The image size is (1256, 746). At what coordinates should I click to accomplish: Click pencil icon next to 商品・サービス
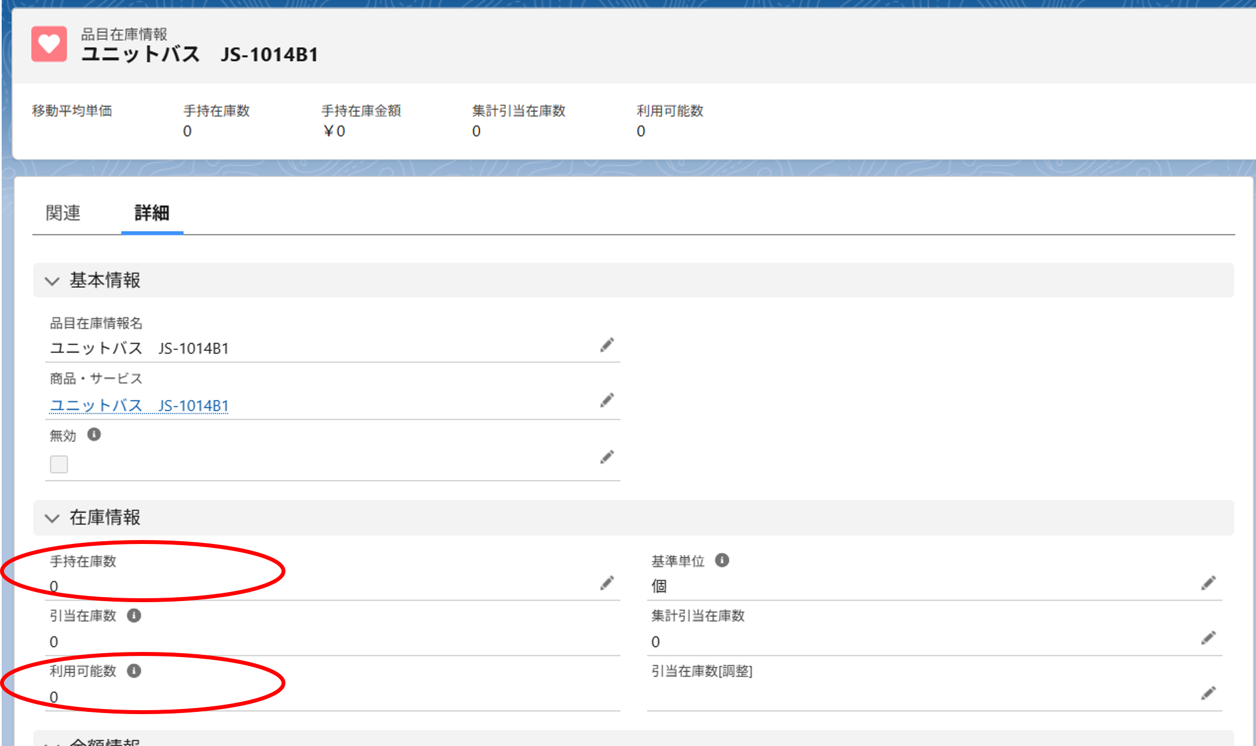(607, 401)
